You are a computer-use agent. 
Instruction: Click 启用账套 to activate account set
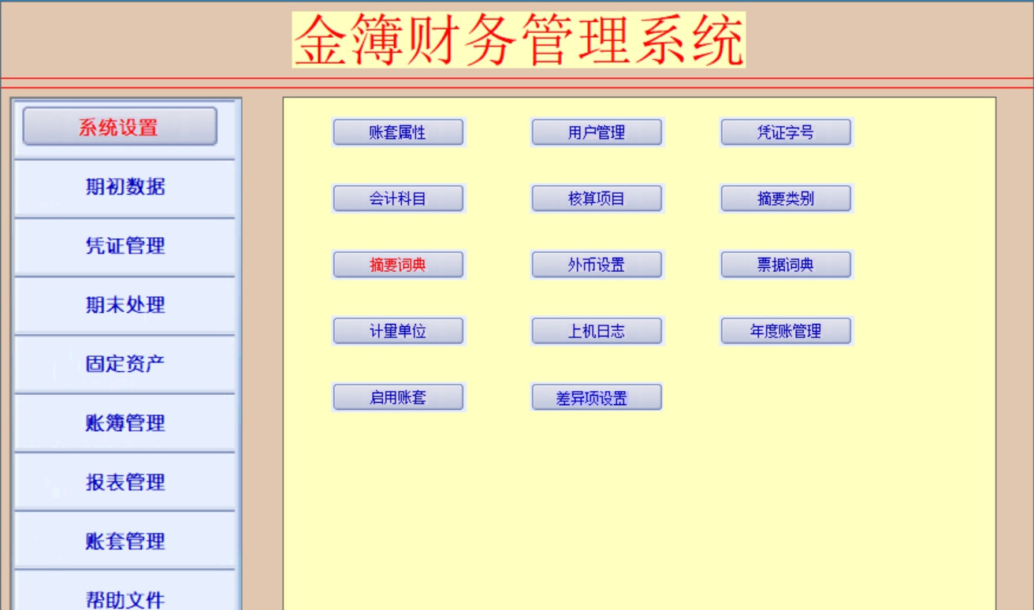click(x=398, y=396)
